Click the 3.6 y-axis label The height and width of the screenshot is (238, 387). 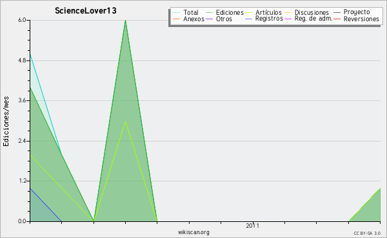pyautogui.click(x=22, y=100)
